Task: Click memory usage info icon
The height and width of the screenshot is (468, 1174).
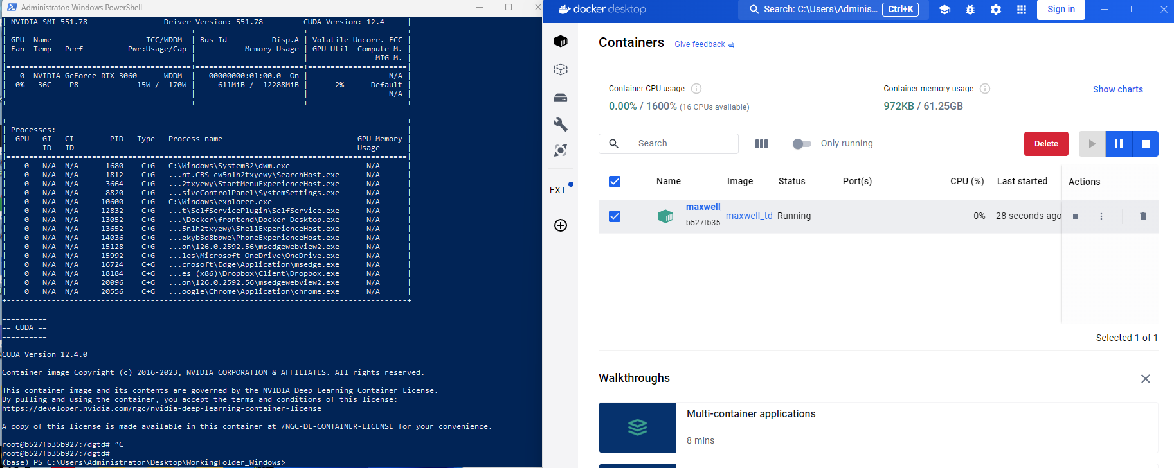Action: click(985, 89)
